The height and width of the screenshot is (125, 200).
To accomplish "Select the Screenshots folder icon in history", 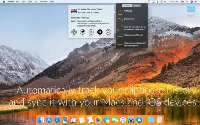I will 120,20.
